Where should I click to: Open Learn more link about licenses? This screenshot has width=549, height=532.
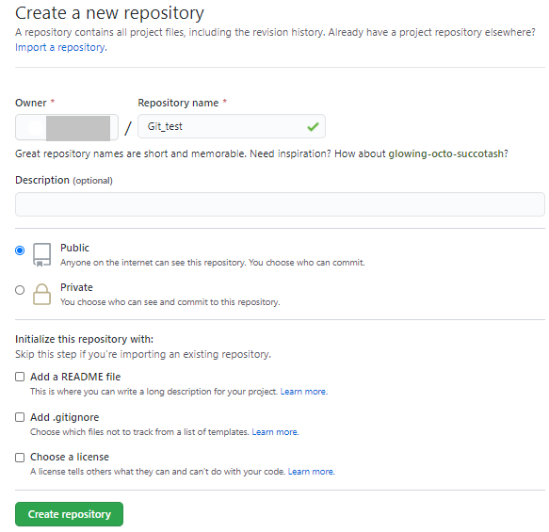coord(311,472)
